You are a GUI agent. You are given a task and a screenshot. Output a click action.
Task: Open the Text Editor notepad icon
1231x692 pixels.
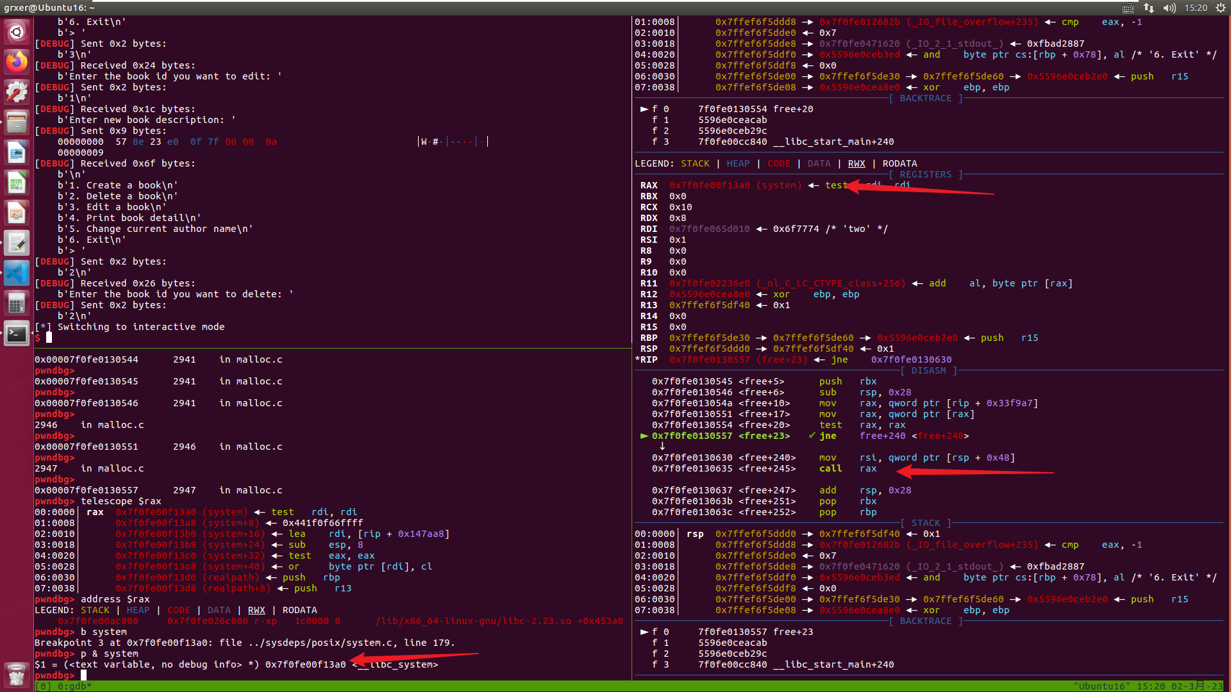point(17,243)
